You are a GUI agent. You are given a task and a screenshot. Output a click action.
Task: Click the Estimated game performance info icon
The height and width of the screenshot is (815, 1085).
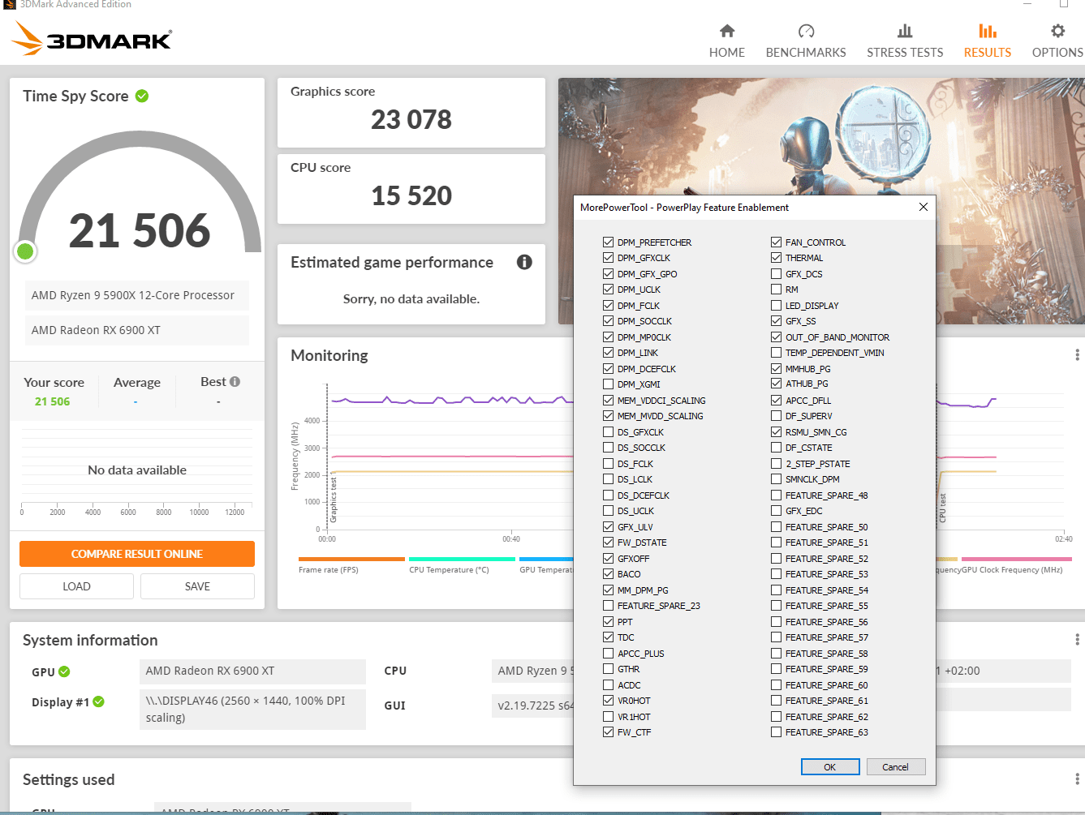(x=524, y=262)
